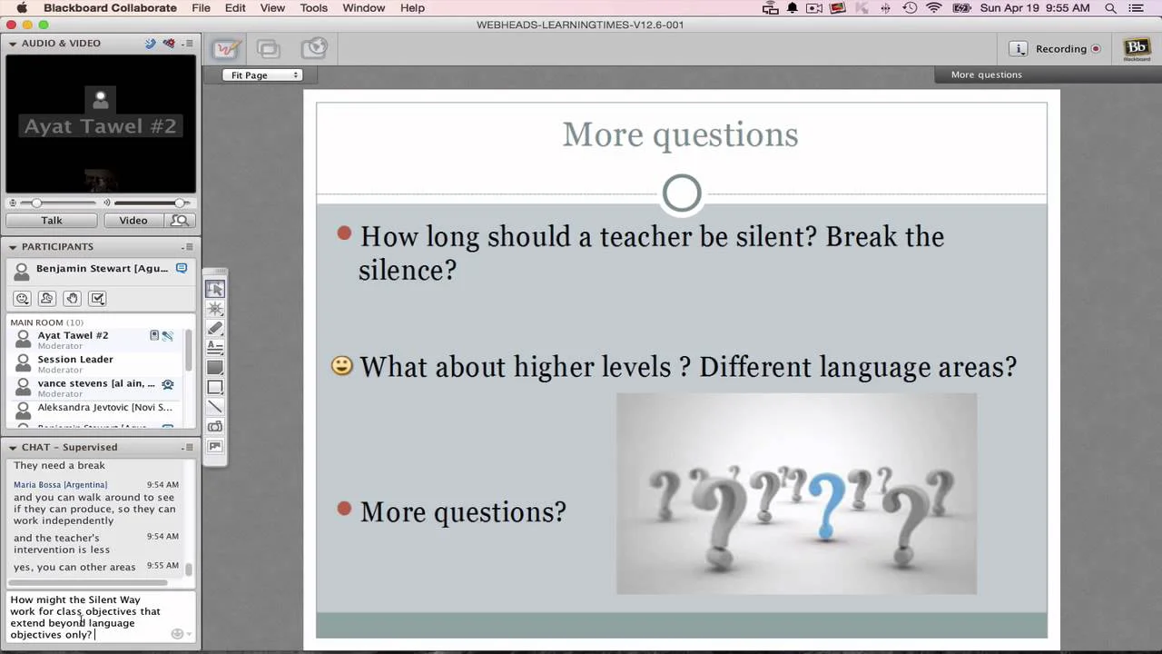Open the Apple menu

[x=22, y=8]
